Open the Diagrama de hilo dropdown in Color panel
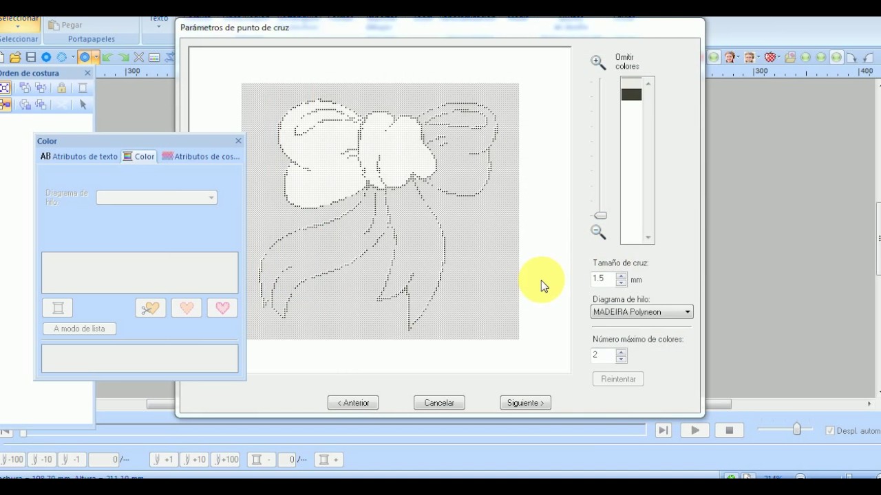The height and width of the screenshot is (495, 881). [157, 197]
